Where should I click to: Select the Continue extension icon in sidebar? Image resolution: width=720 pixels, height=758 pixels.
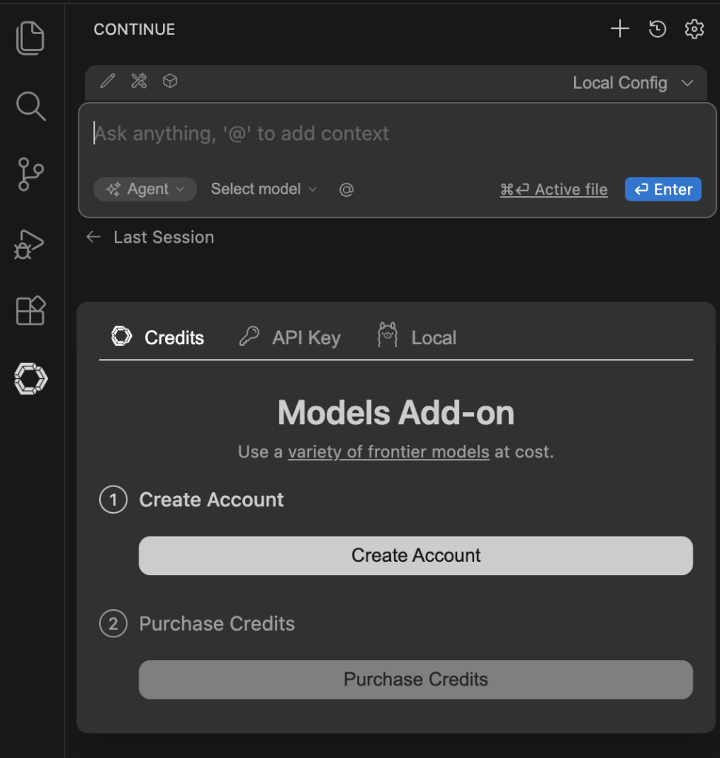pyautogui.click(x=31, y=379)
